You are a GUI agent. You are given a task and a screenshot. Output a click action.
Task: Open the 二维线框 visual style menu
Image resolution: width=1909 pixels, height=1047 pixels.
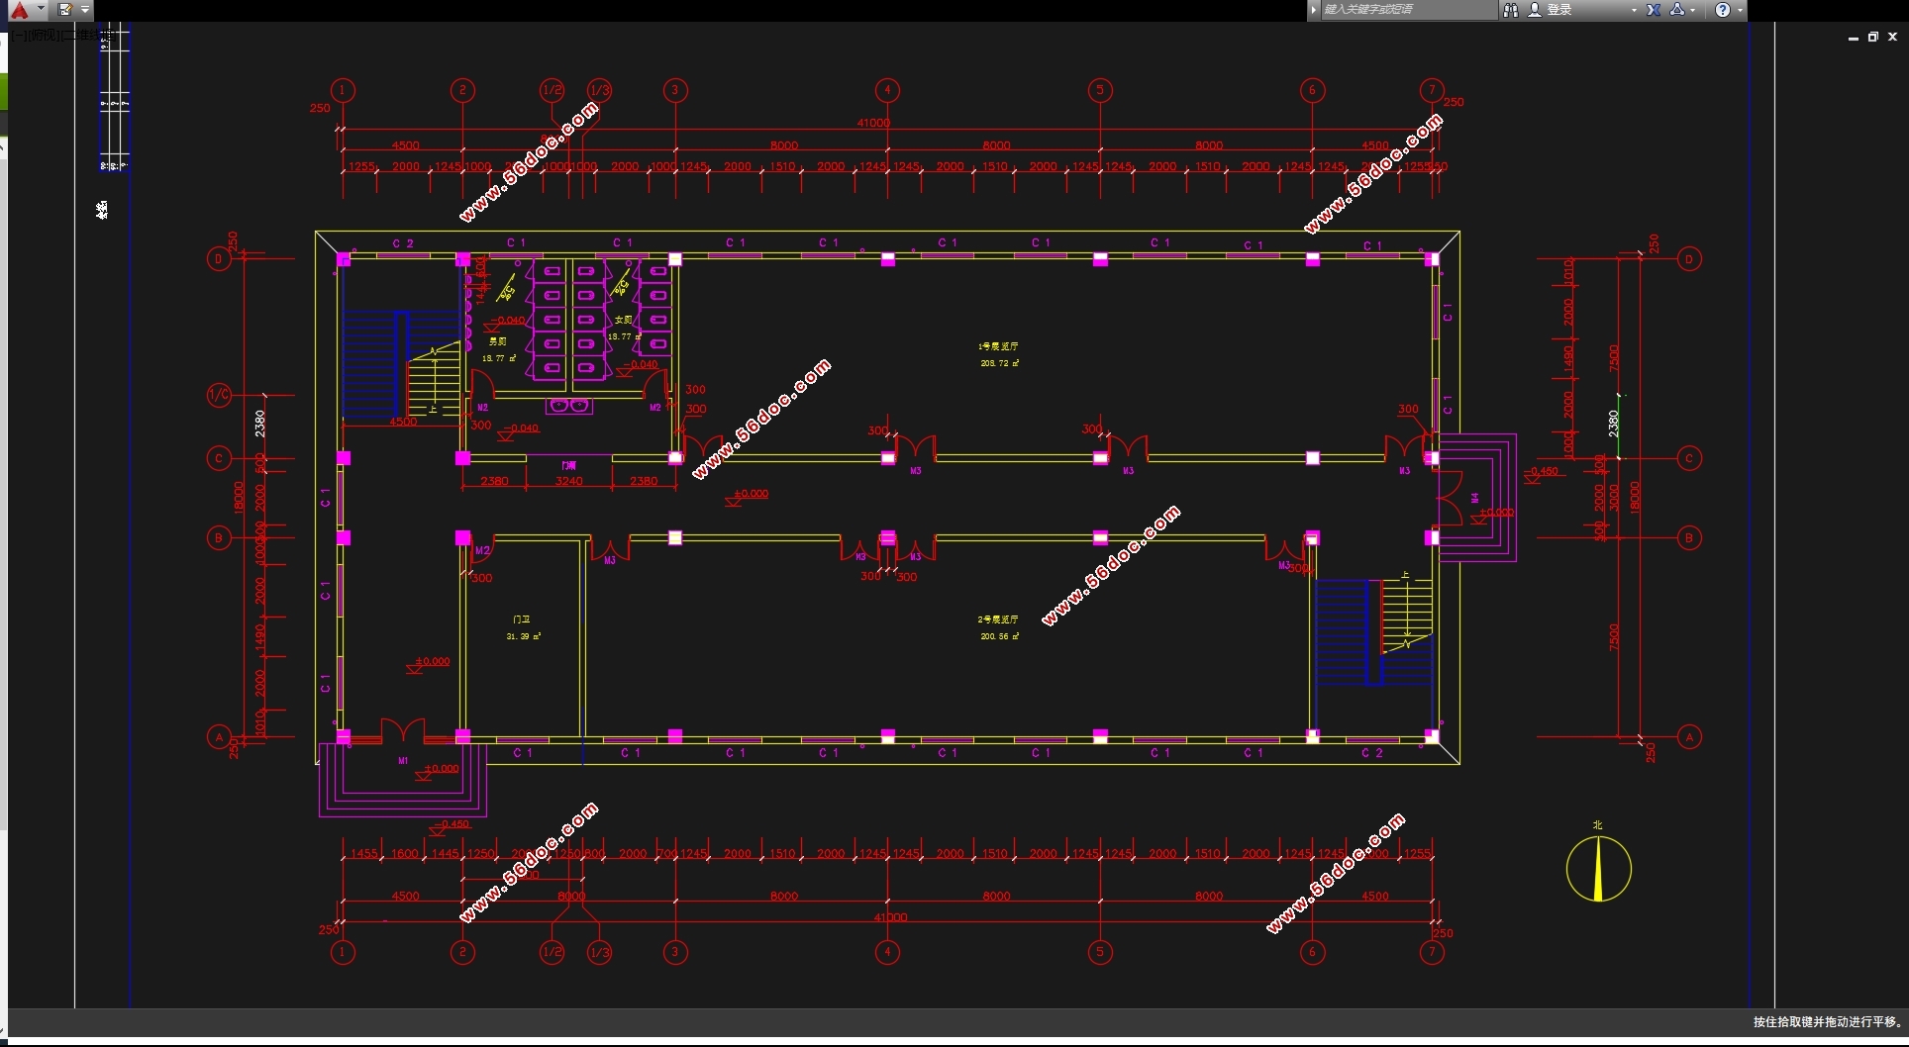(87, 35)
